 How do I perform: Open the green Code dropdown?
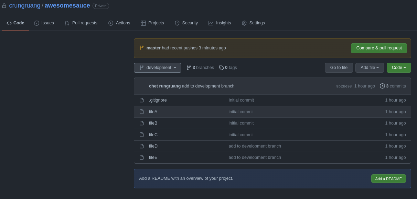click(x=398, y=68)
